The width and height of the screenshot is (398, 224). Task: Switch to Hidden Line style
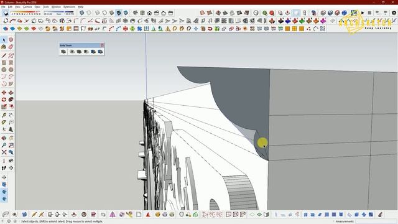(x=104, y=12)
